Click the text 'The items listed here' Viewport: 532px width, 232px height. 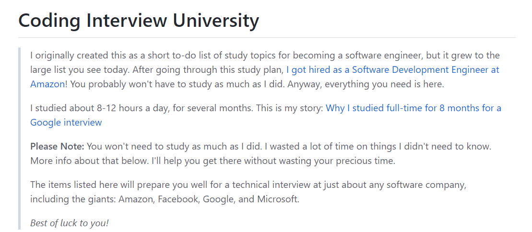coord(72,185)
